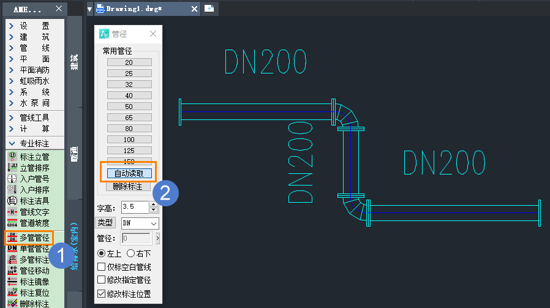Click the 类型 button
The height and width of the screenshot is (308, 550).
(105, 222)
